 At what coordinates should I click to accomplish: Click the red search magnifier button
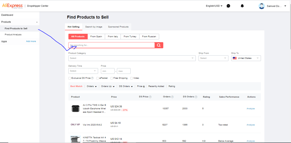159,45
